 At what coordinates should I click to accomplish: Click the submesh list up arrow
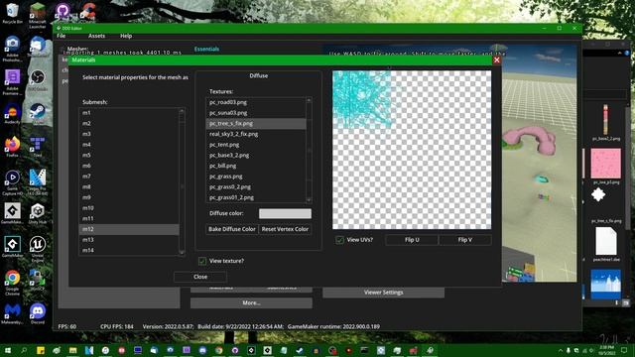(x=182, y=111)
